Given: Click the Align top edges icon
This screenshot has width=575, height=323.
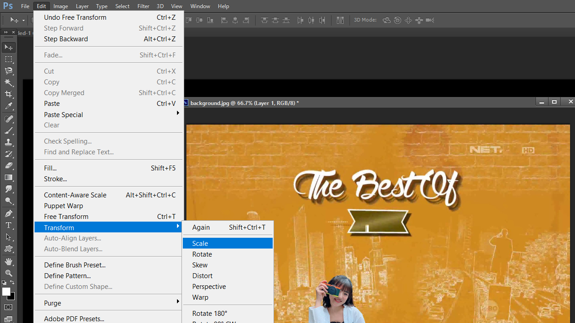Looking at the screenshot, I should click(189, 20).
